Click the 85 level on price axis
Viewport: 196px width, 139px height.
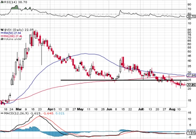click(x=190, y=30)
